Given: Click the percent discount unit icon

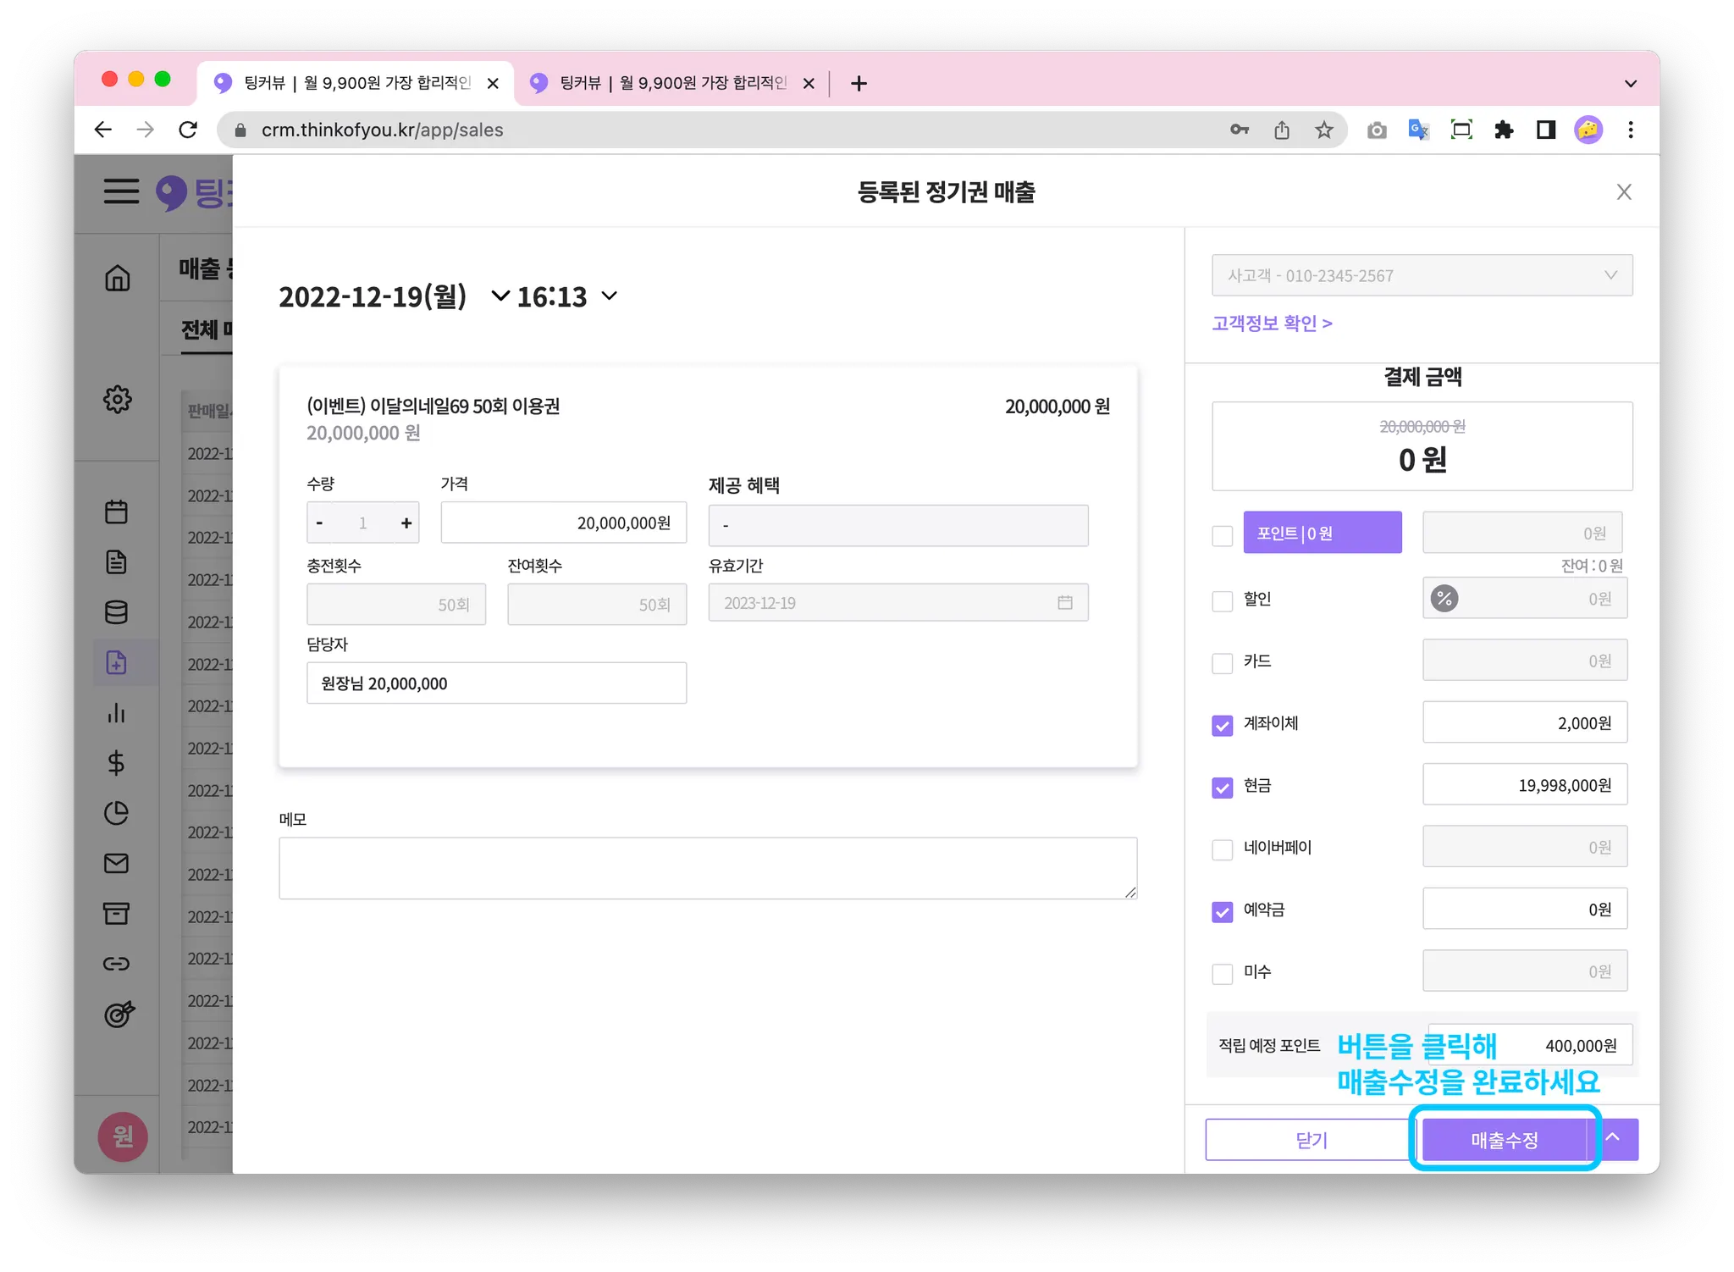Looking at the screenshot, I should pyautogui.click(x=1444, y=599).
